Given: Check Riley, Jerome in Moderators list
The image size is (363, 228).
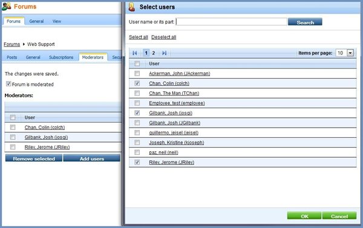Looking at the screenshot, I should [x=13, y=147].
